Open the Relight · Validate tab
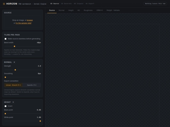 click(113, 10)
